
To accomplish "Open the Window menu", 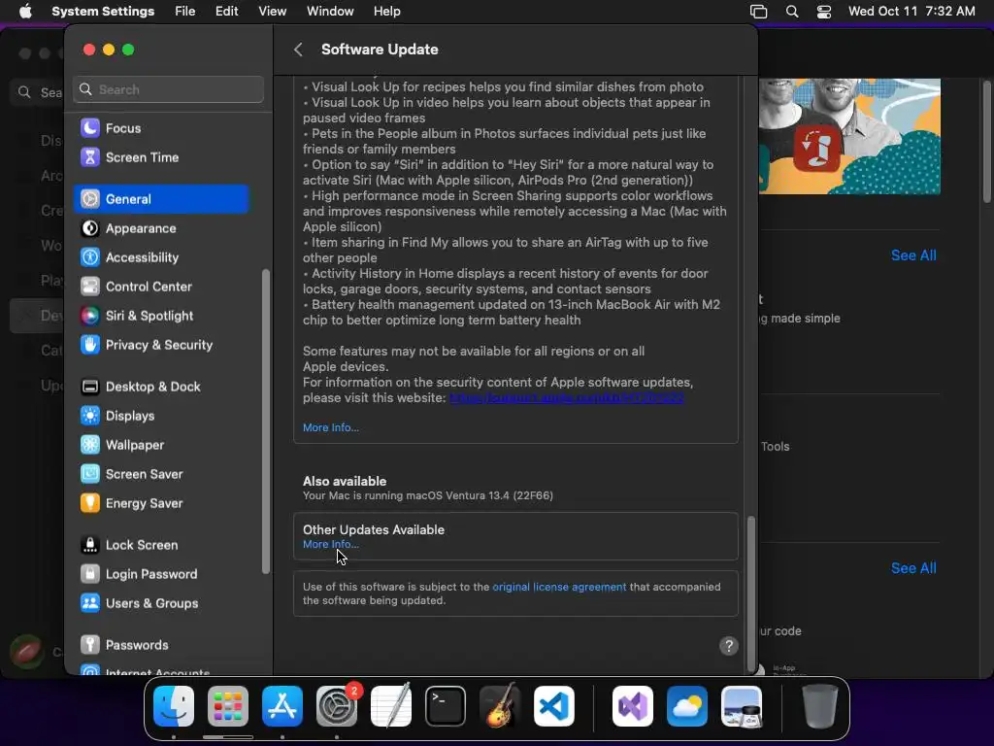I will pyautogui.click(x=330, y=12).
